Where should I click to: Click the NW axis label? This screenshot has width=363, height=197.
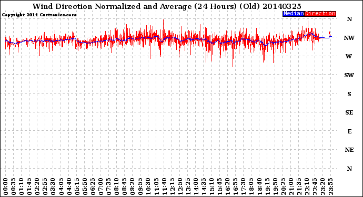349,38
